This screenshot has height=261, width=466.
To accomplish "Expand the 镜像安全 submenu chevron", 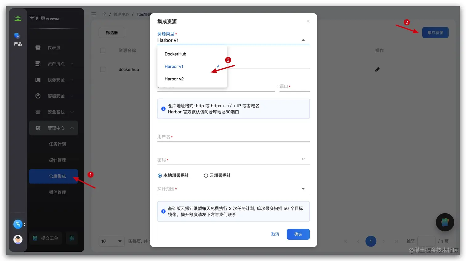I will [72, 80].
